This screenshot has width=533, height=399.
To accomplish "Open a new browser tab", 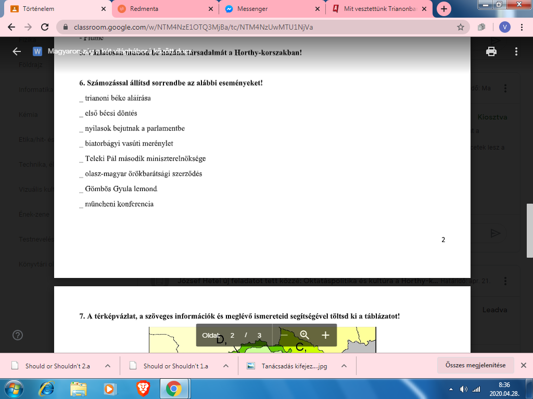I will pyautogui.click(x=443, y=9).
